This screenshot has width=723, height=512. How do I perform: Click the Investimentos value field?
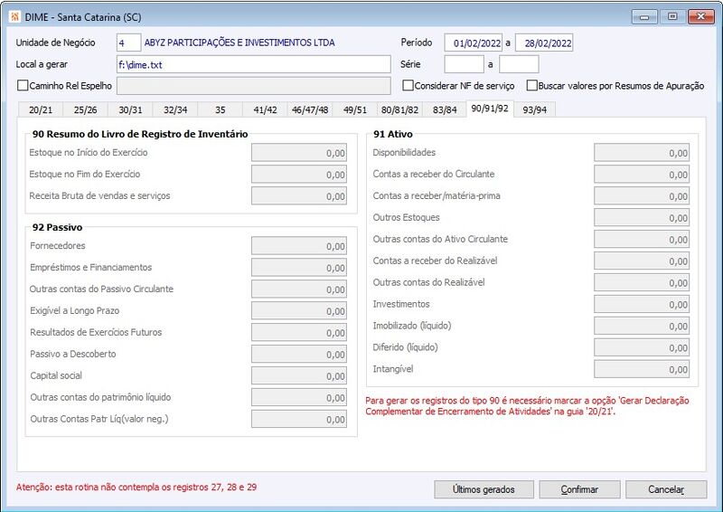[642, 305]
